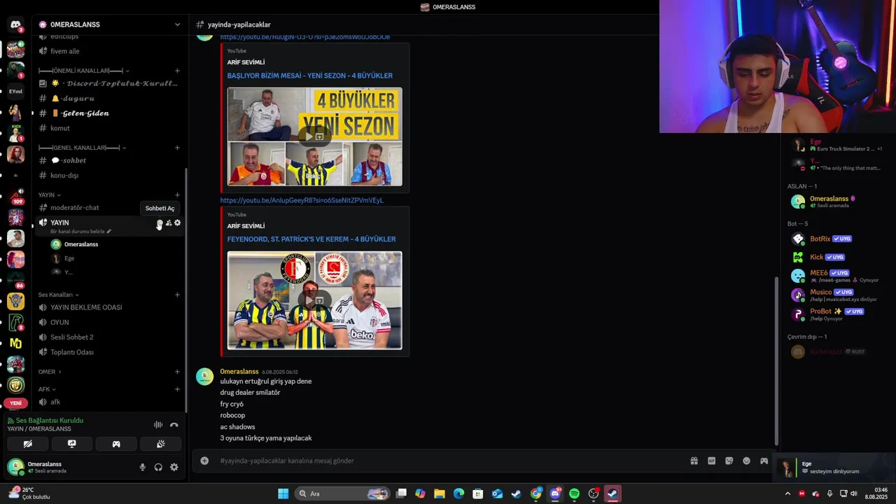Open YAYIN channel settings gear

click(x=177, y=223)
